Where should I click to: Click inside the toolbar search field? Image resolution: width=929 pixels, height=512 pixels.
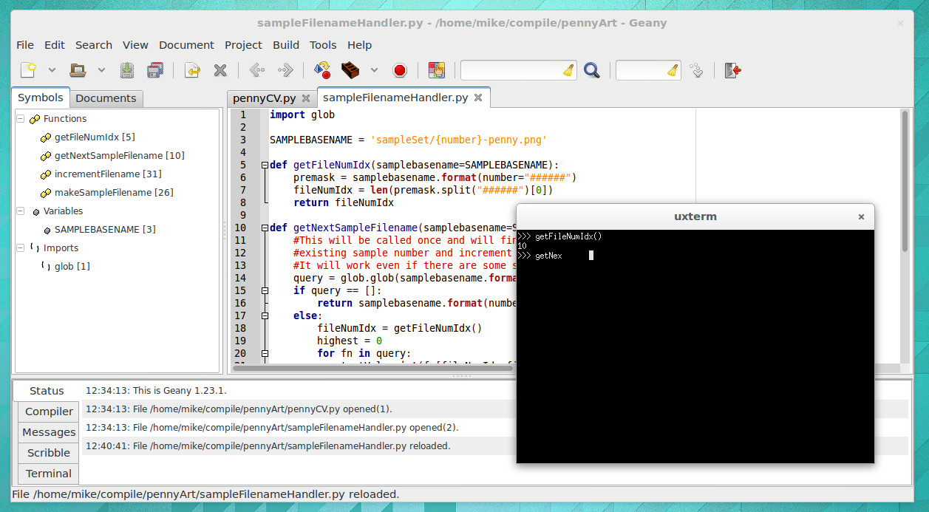click(517, 69)
